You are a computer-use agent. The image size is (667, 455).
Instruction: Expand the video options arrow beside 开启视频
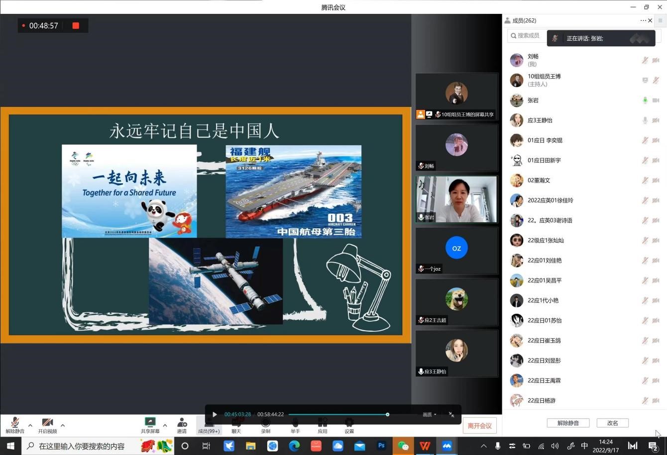(x=63, y=425)
